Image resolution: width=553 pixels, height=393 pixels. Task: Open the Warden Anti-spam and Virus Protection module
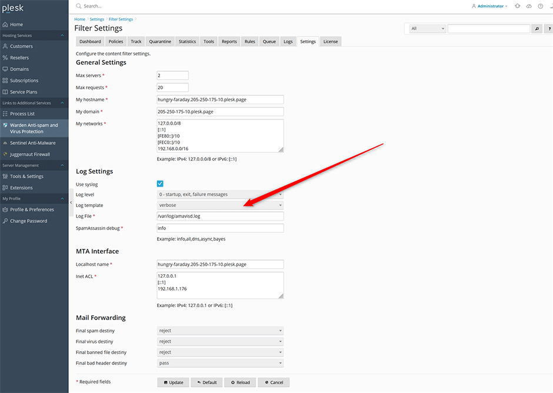tap(34, 128)
